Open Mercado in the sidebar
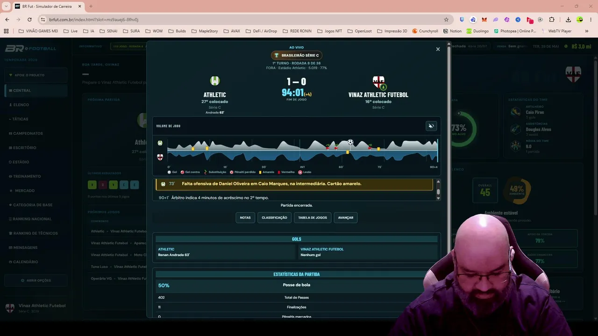This screenshot has width=598, height=336. pyautogui.click(x=36, y=190)
